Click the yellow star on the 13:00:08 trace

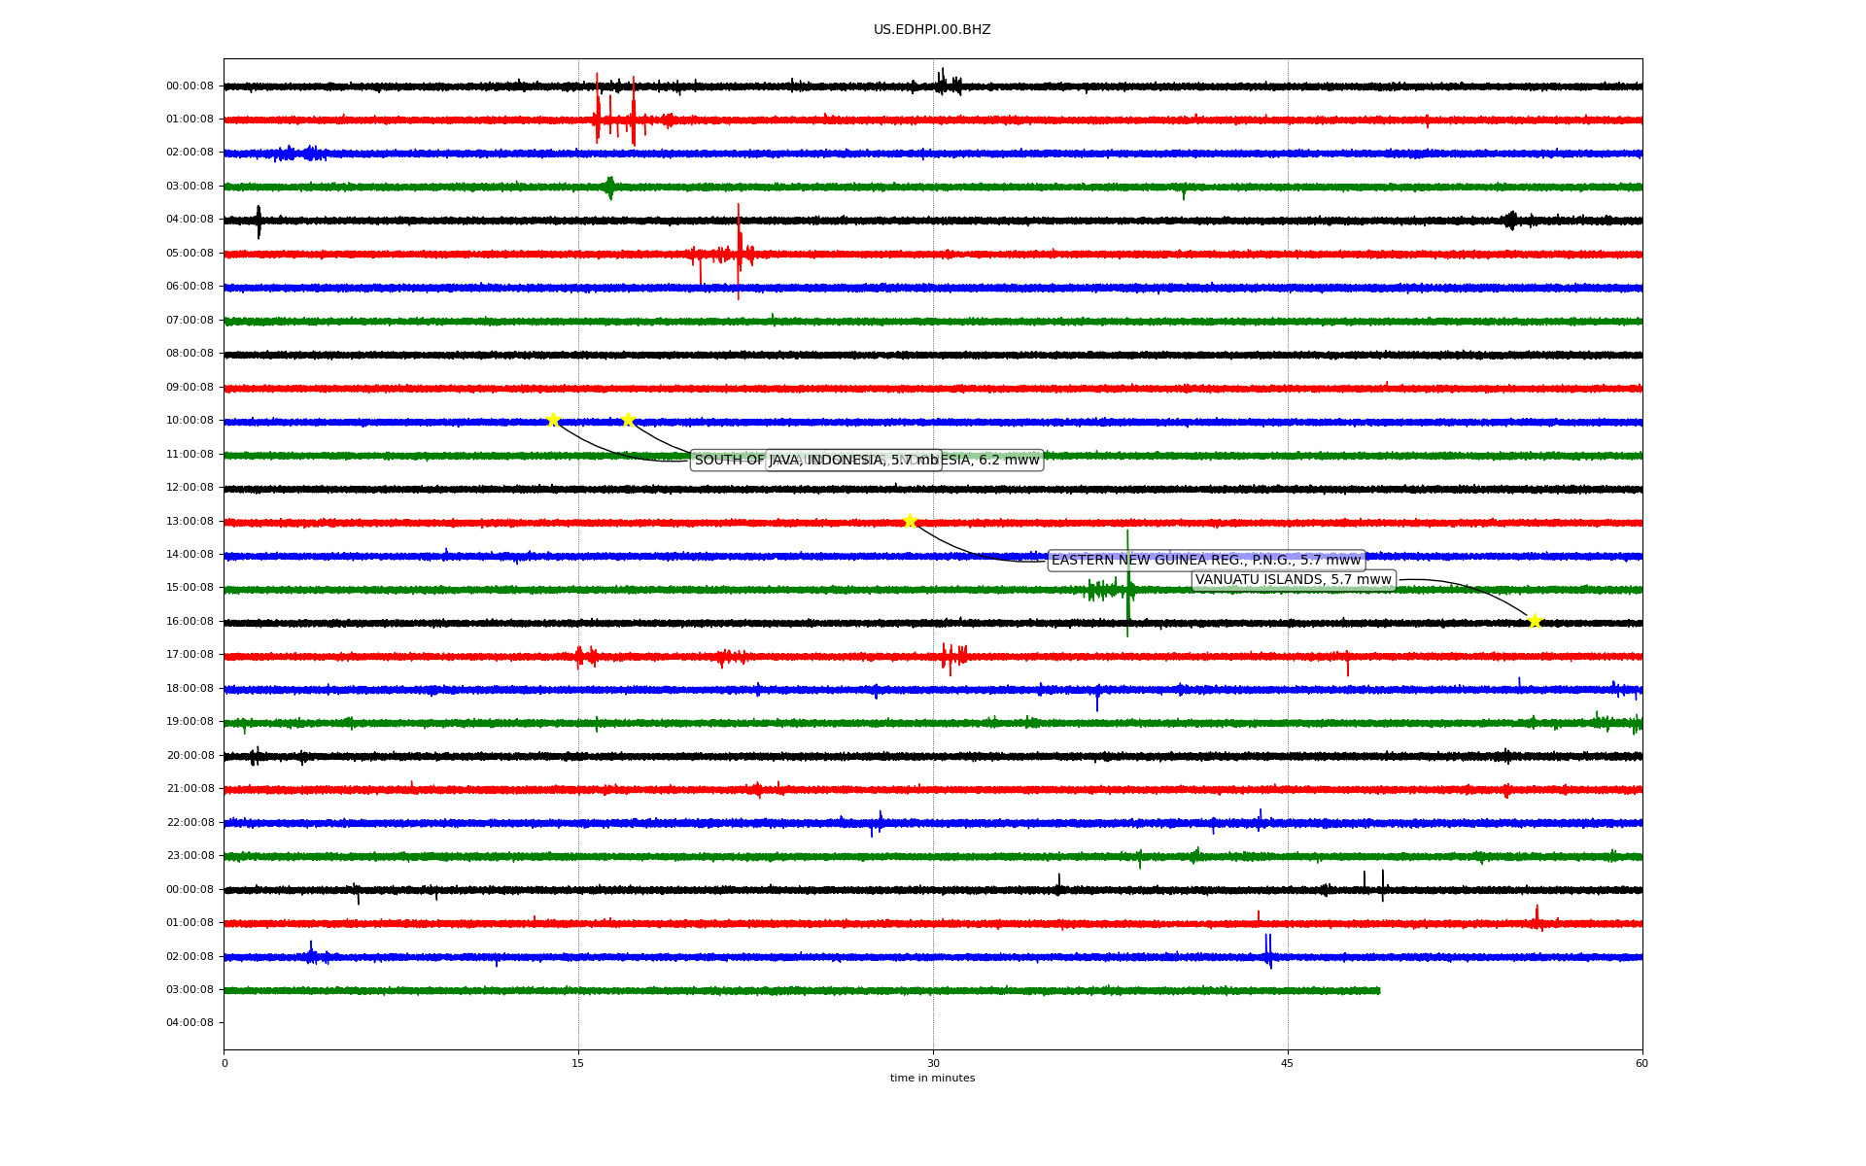pos(910,521)
